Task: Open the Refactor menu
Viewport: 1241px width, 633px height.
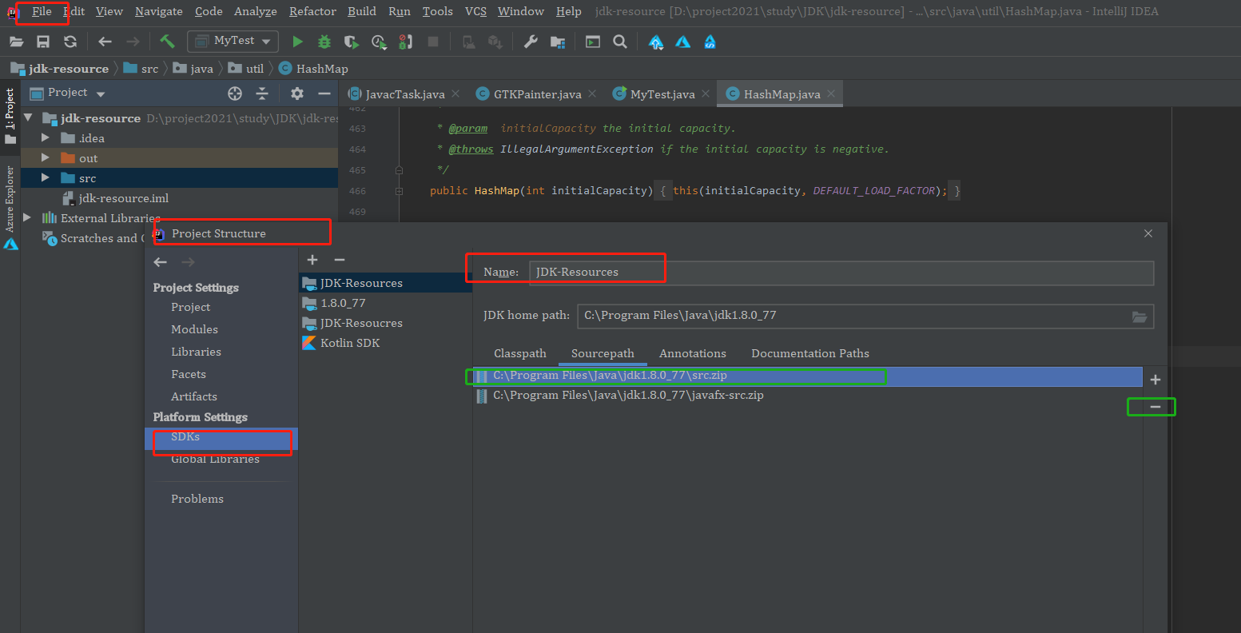Action: pos(312,11)
